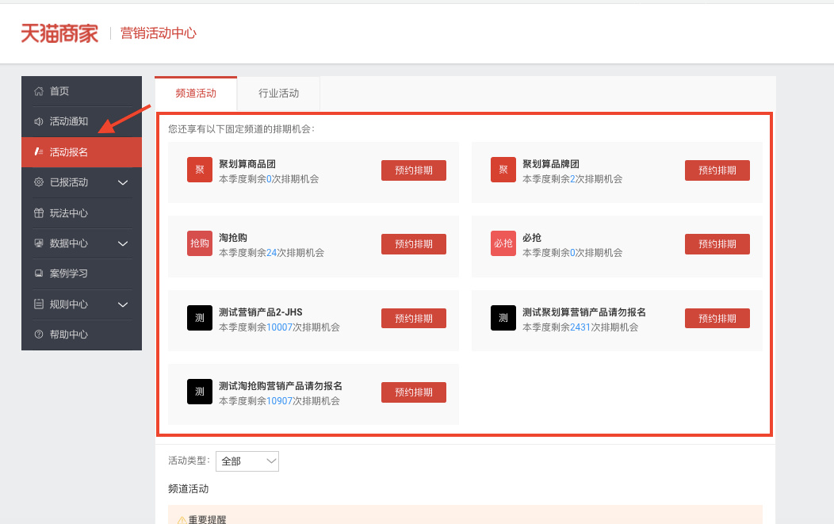The width and height of the screenshot is (834, 524).
Task: Open 首页 in the sidebar
Action: click(82, 91)
